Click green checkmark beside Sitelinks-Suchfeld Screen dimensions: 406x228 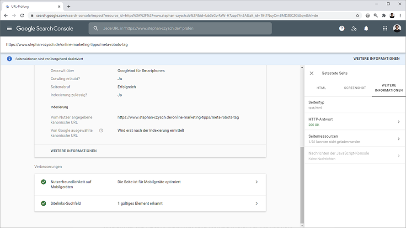point(43,203)
